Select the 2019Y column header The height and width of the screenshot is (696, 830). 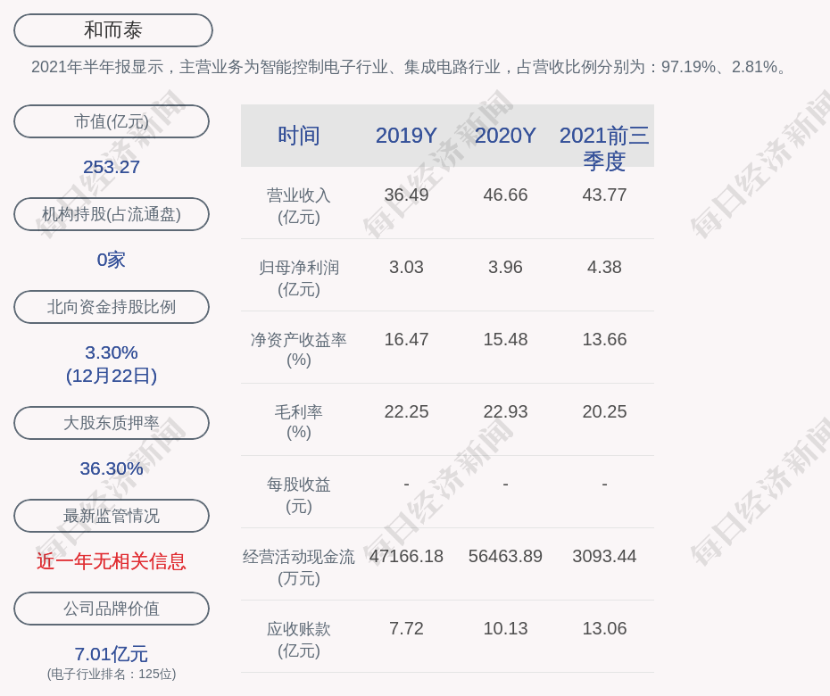pos(406,136)
